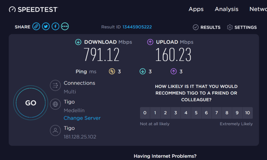Click the teal download ping icon
267x160 pixels.
(x=143, y=72)
